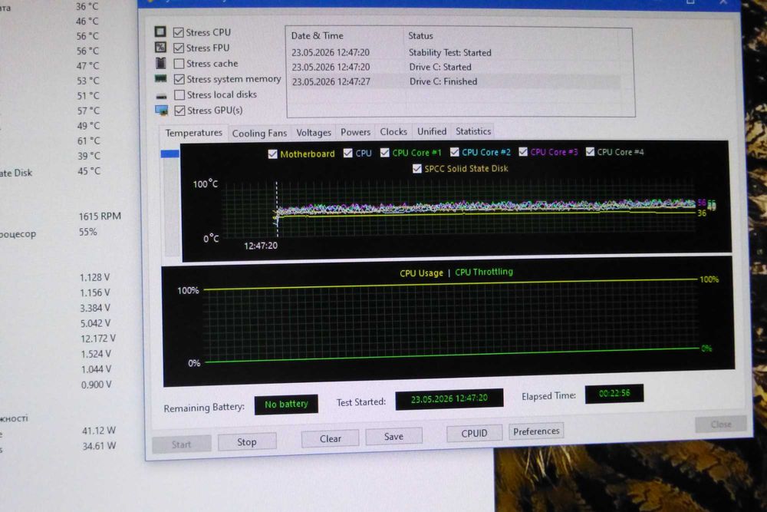This screenshot has width=767, height=512.
Task: Click the Elapsed Time value 00:22:56
Action: (x=614, y=394)
